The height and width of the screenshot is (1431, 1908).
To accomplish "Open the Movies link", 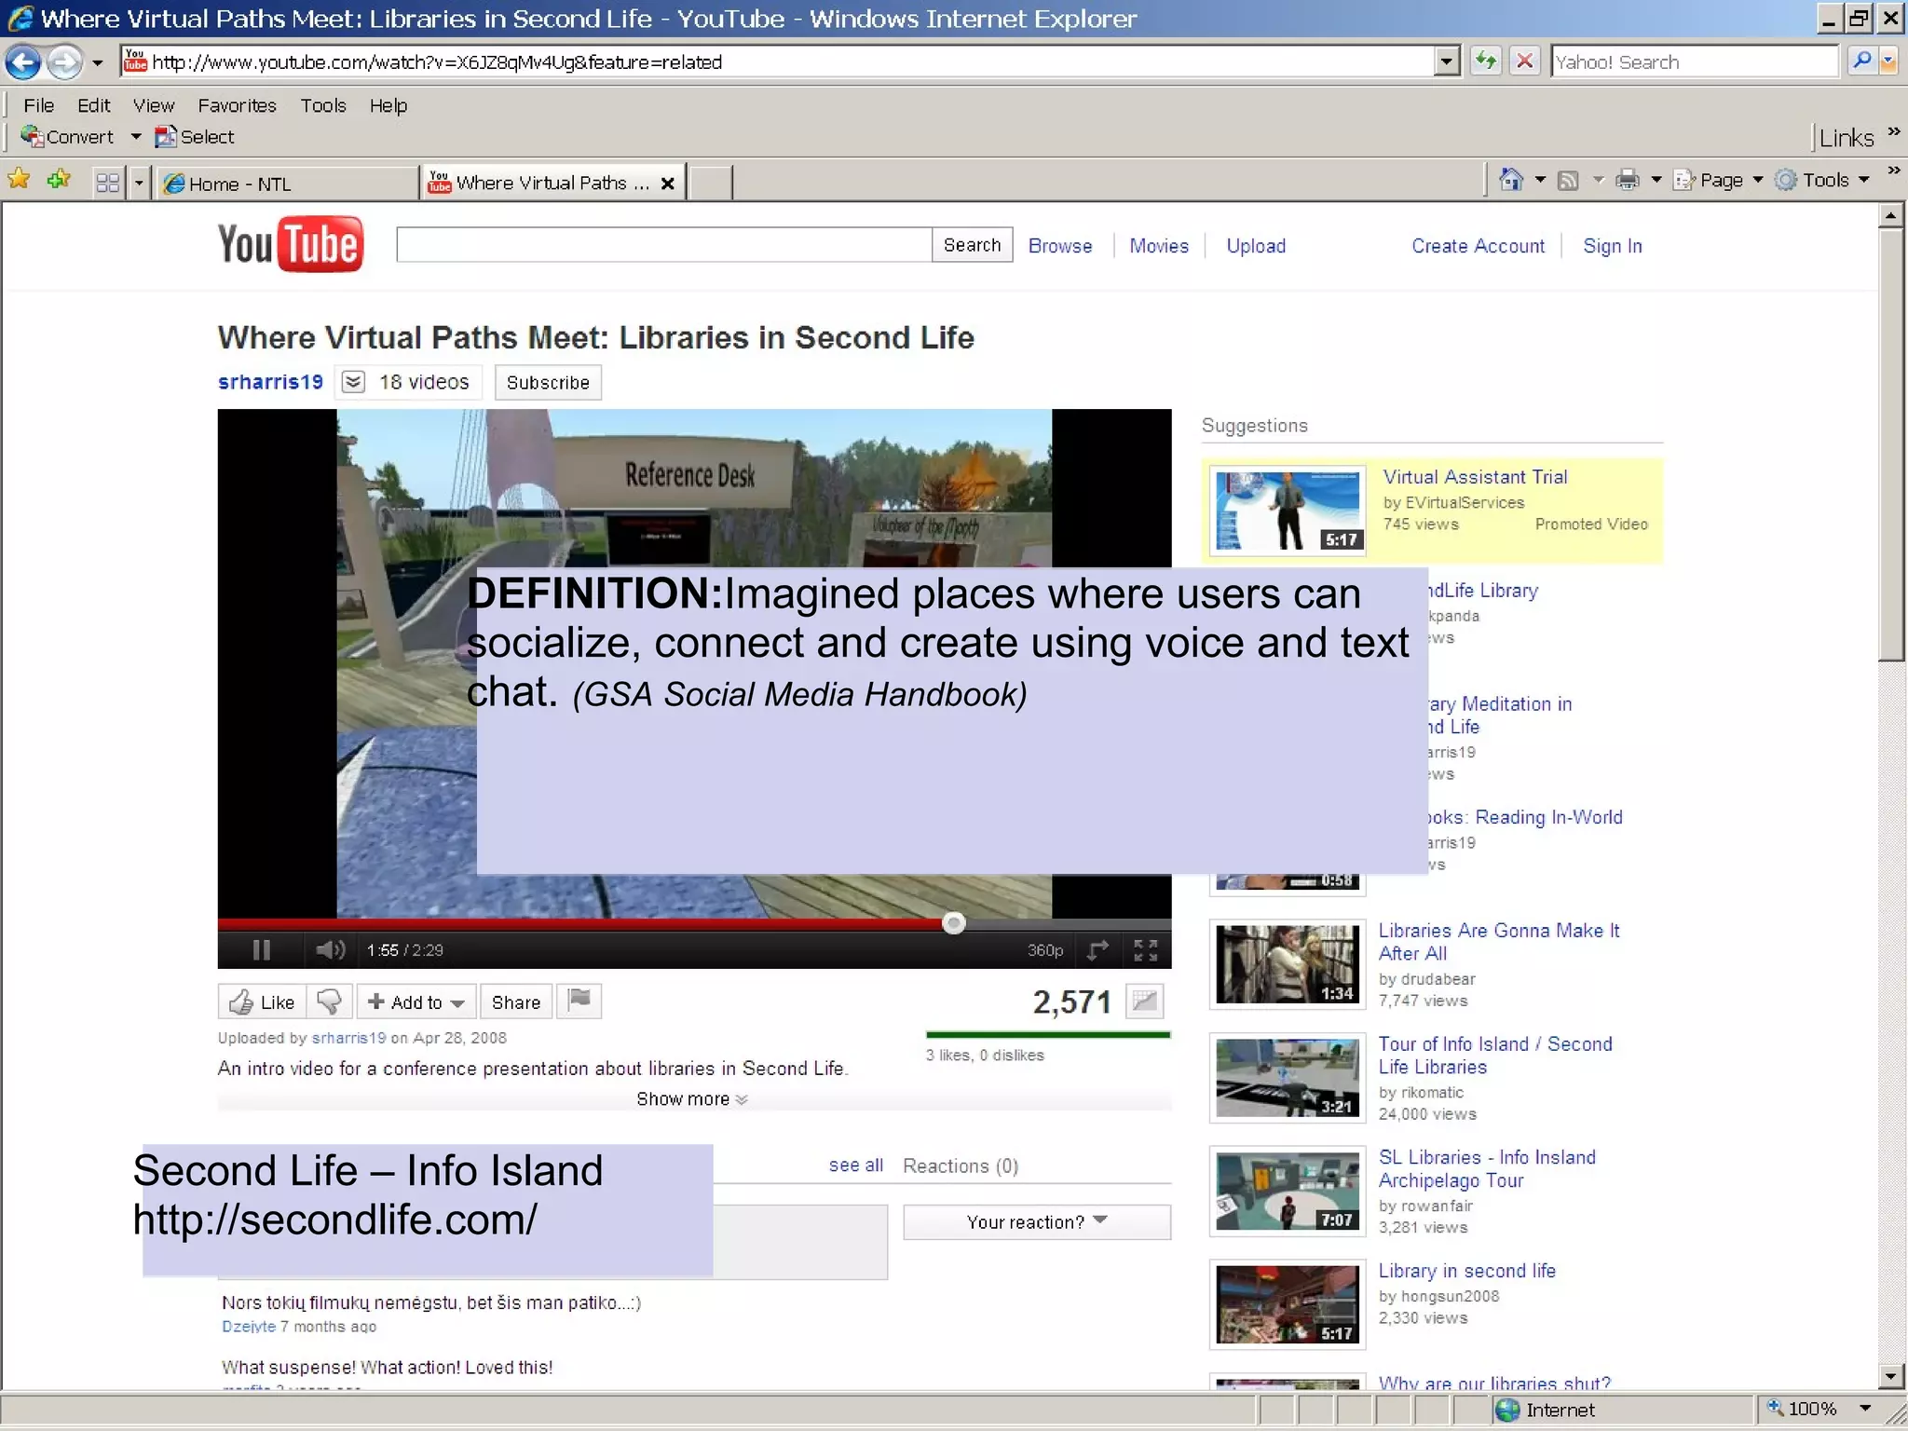I will (1159, 246).
